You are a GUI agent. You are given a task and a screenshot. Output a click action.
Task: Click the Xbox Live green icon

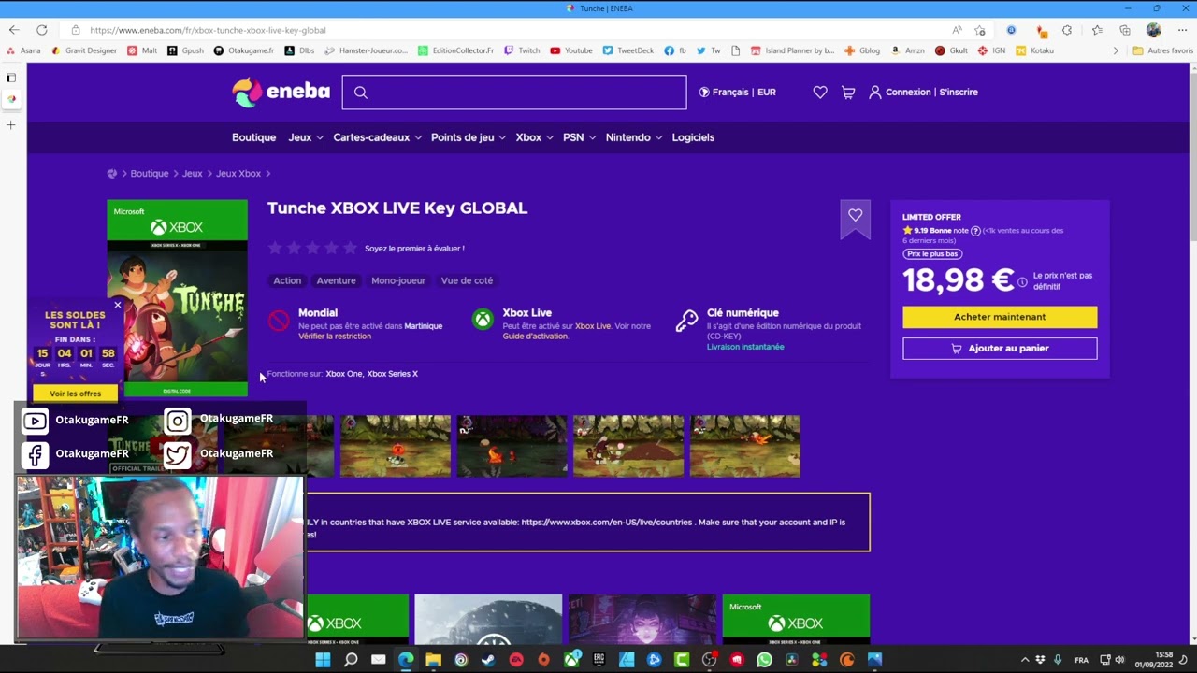tap(483, 320)
